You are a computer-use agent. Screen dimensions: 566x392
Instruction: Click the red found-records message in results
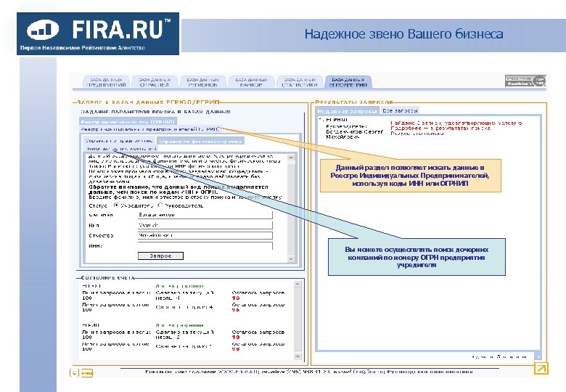[x=456, y=126]
